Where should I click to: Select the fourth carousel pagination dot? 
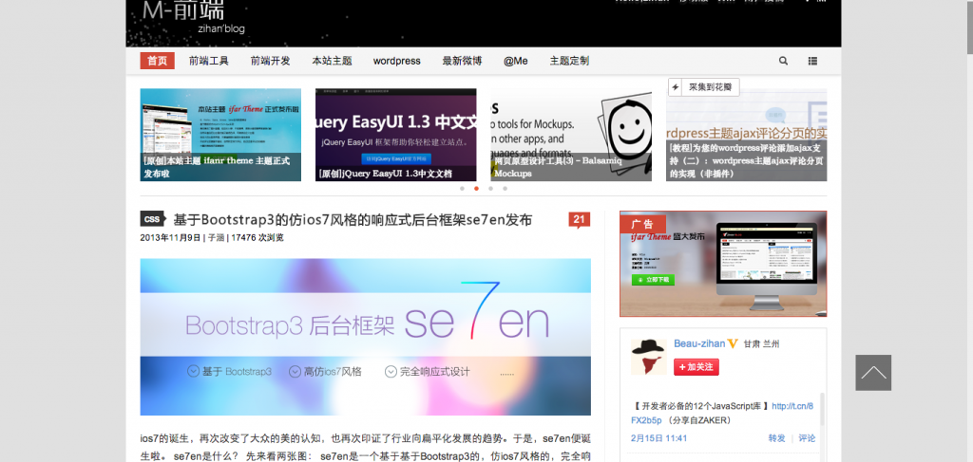point(506,188)
